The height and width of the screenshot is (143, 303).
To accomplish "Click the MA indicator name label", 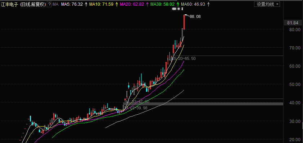I will [55, 4].
